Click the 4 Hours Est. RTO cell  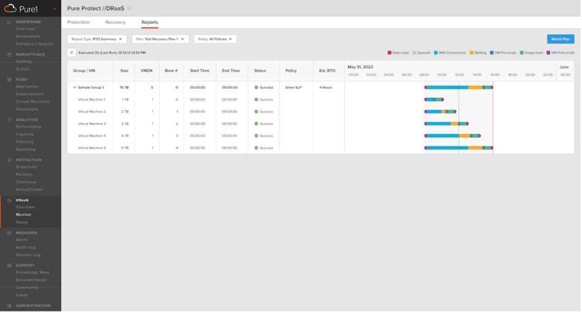(x=325, y=87)
